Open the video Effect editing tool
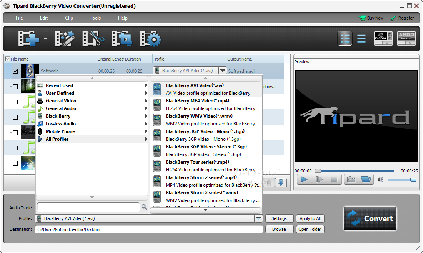The width and height of the screenshot is (423, 253). tap(65, 39)
